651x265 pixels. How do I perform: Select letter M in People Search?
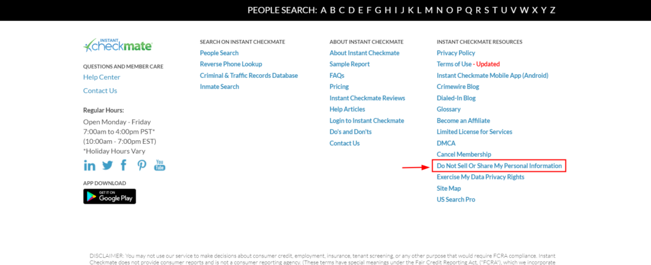click(x=429, y=10)
